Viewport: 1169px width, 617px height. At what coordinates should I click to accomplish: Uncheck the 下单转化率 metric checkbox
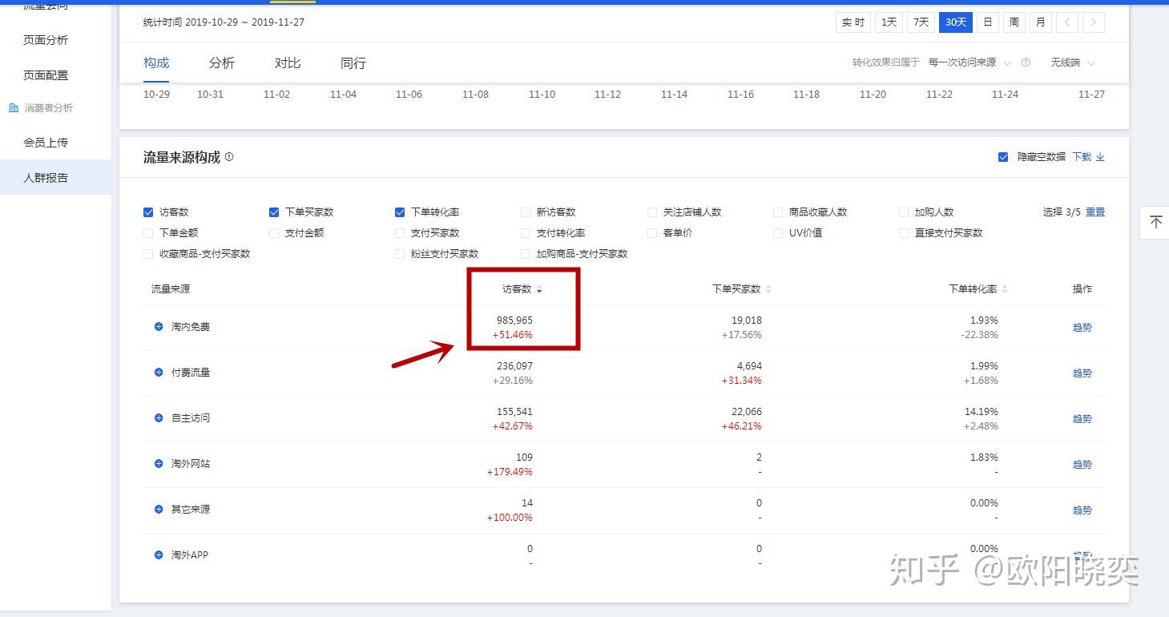pos(400,212)
